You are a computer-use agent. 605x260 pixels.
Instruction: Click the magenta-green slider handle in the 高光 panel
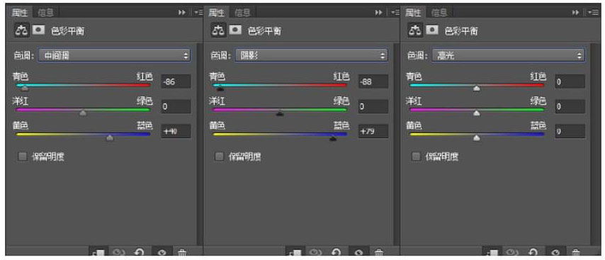pyautogui.click(x=477, y=113)
